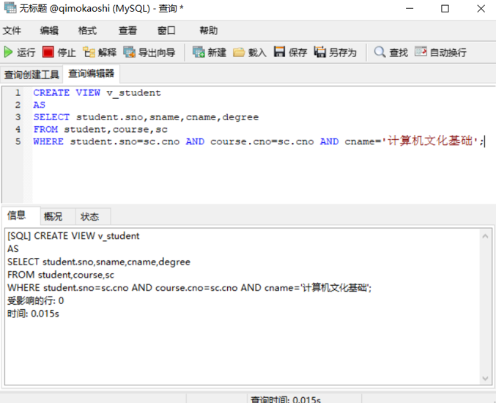Click the WHERE keyword on editor line 5
Viewport: 496px width, 403px height.
tap(48, 141)
